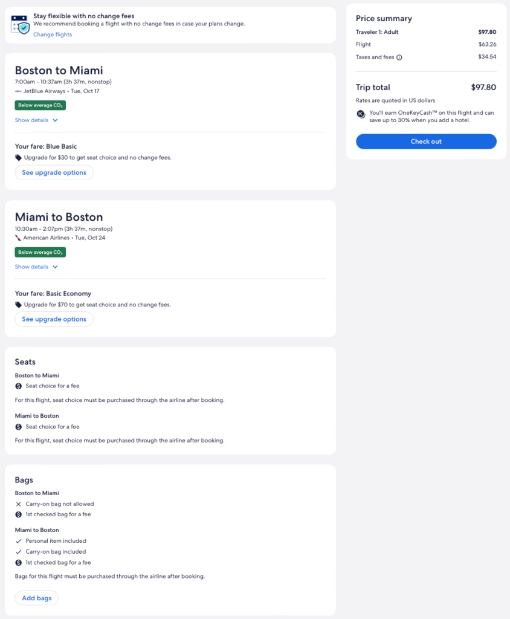The width and height of the screenshot is (510, 619).
Task: Click the Basic Economy upgrade price tag icon
Action: [x=18, y=305]
